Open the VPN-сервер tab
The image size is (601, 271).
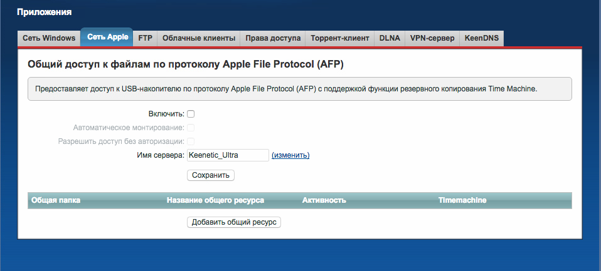(432, 38)
